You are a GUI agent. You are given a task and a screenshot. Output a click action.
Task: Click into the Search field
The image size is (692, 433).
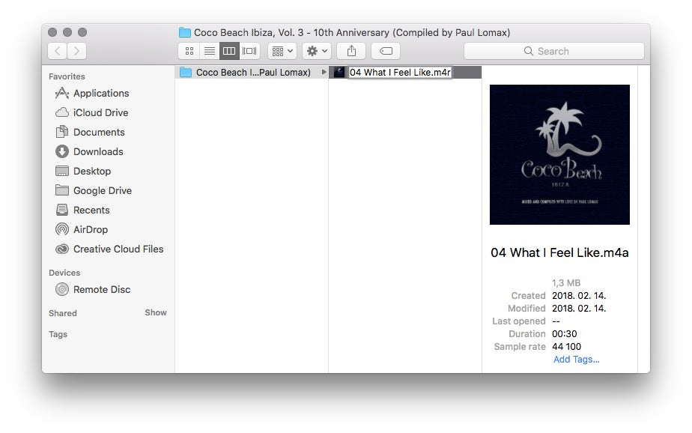pos(554,51)
